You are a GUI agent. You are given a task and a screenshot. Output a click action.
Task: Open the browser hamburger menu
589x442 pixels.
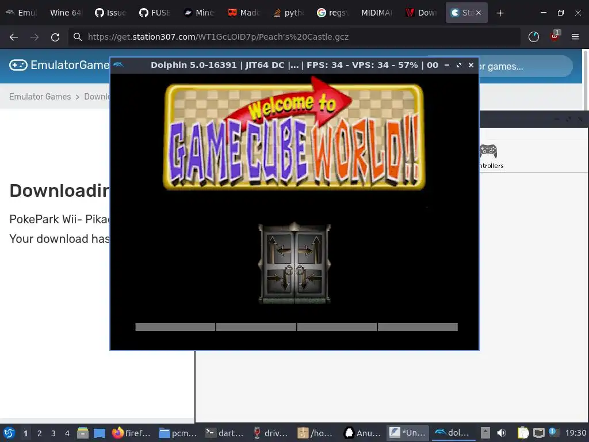(575, 37)
